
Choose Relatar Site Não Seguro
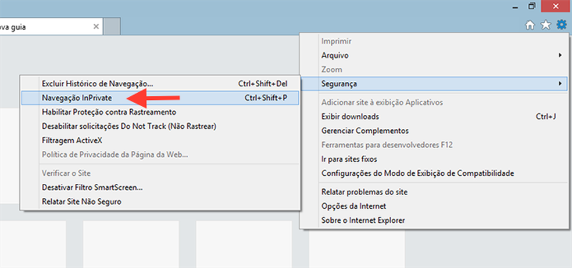[160, 201]
